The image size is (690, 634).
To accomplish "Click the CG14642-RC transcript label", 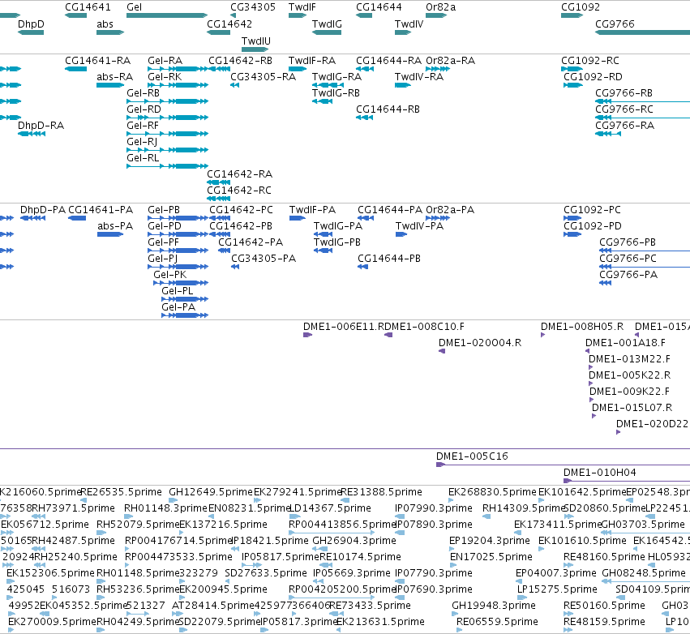I will [239, 190].
